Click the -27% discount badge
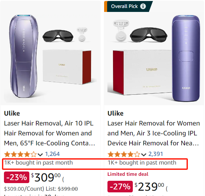 coord(120,186)
